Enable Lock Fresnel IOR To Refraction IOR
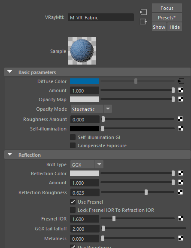 (x=73, y=210)
